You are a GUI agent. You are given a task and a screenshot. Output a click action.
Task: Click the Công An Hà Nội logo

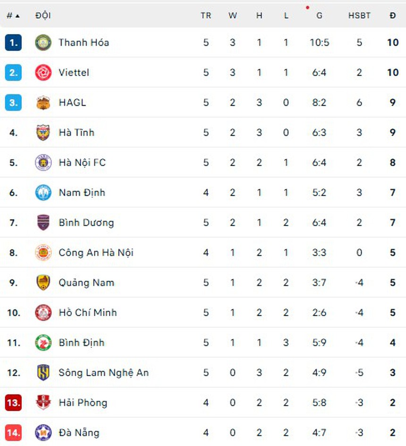click(44, 252)
